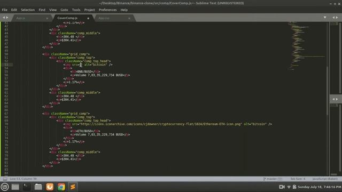Click Volume 7,03,35,229,734 BUSD on line 56
The width and height of the screenshot is (342, 192).
99,75
